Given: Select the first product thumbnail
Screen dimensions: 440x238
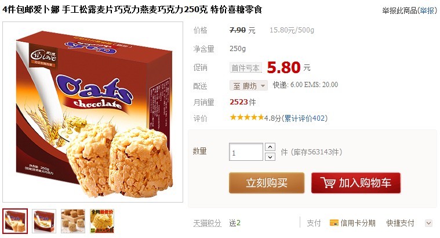Looking at the screenshot, I should point(15,221).
